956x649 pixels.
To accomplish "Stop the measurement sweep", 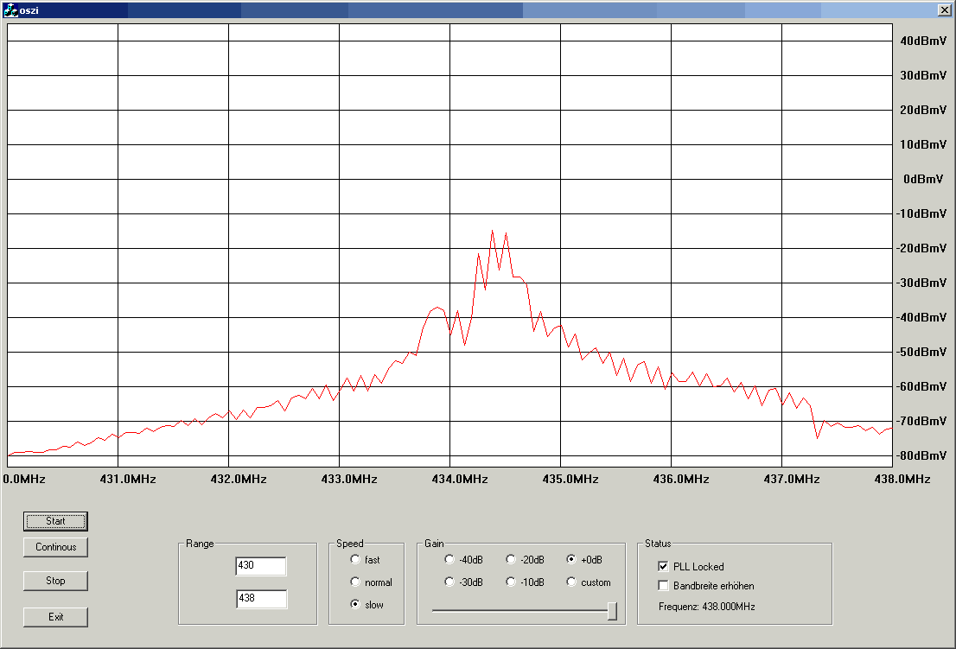I will 55,581.
